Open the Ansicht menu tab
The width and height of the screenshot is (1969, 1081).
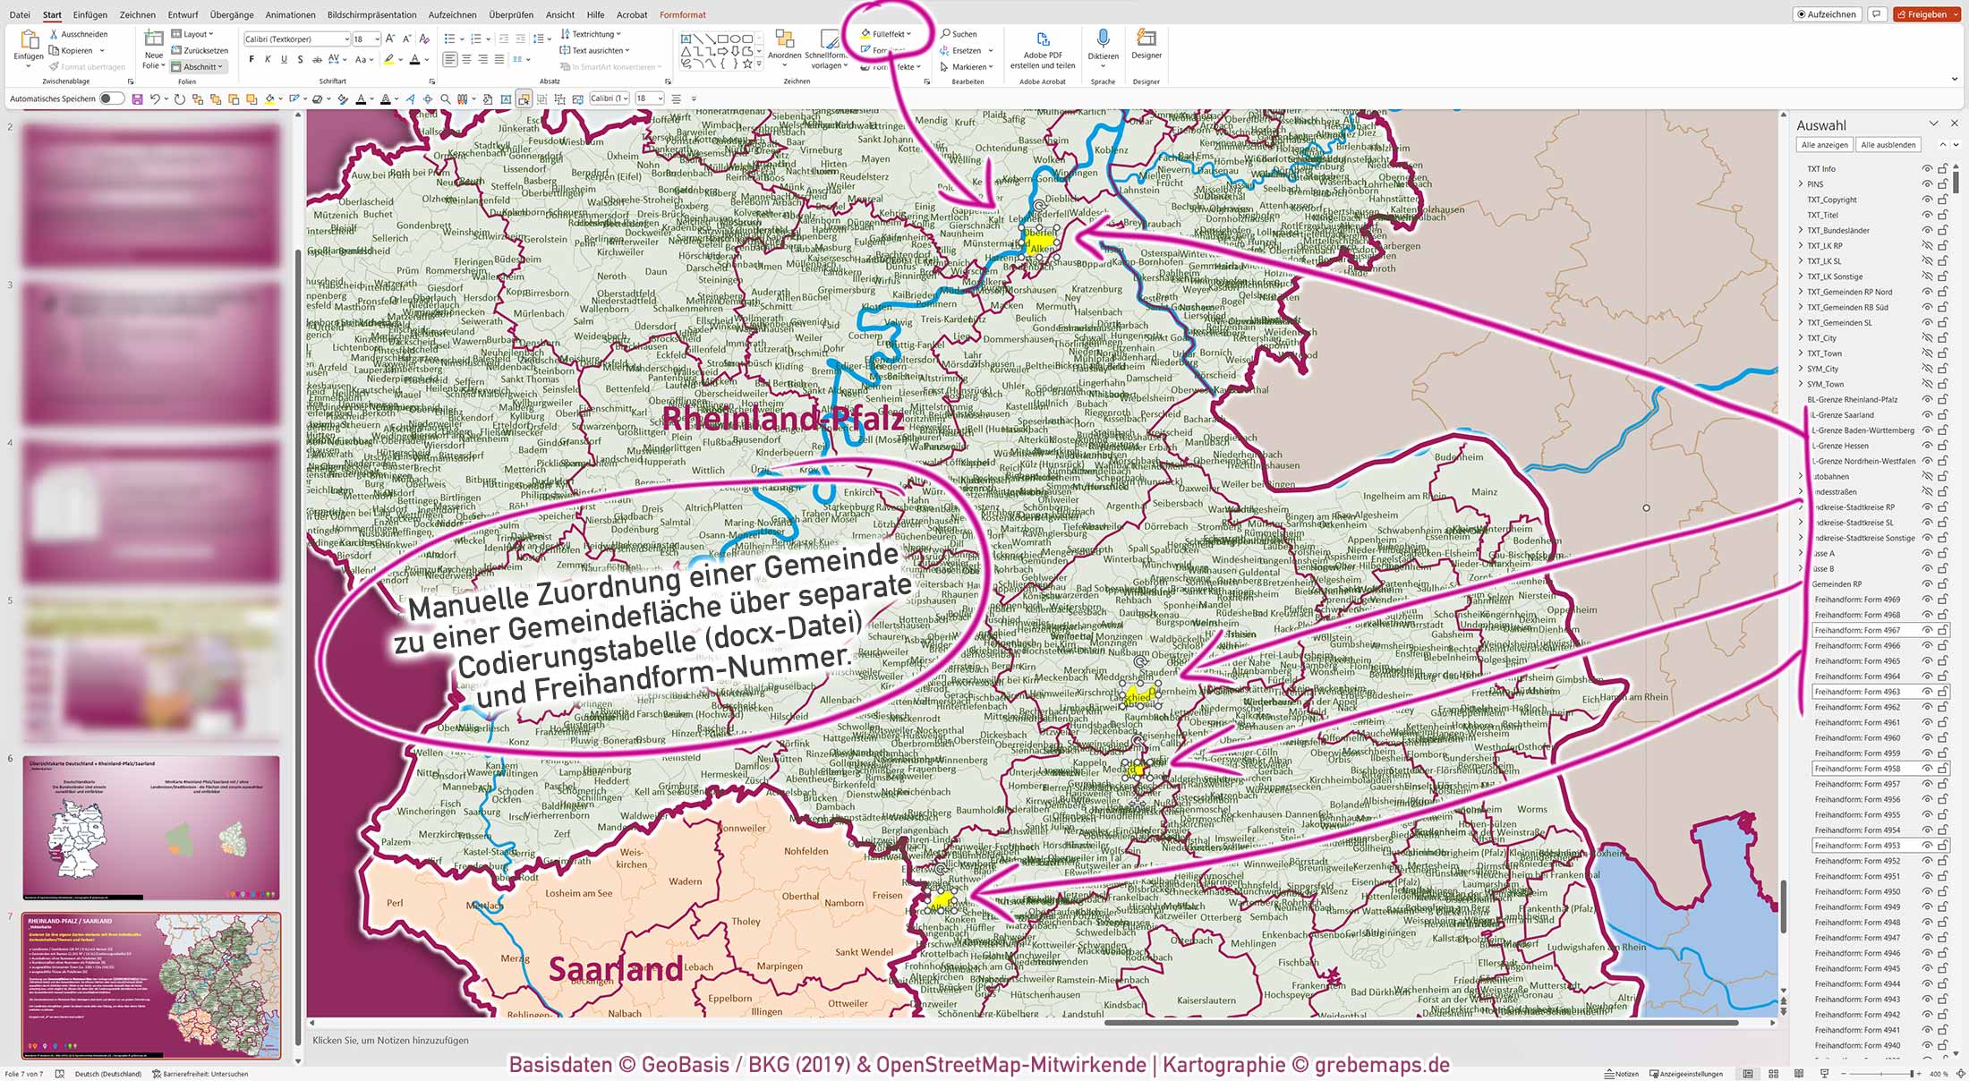(559, 14)
